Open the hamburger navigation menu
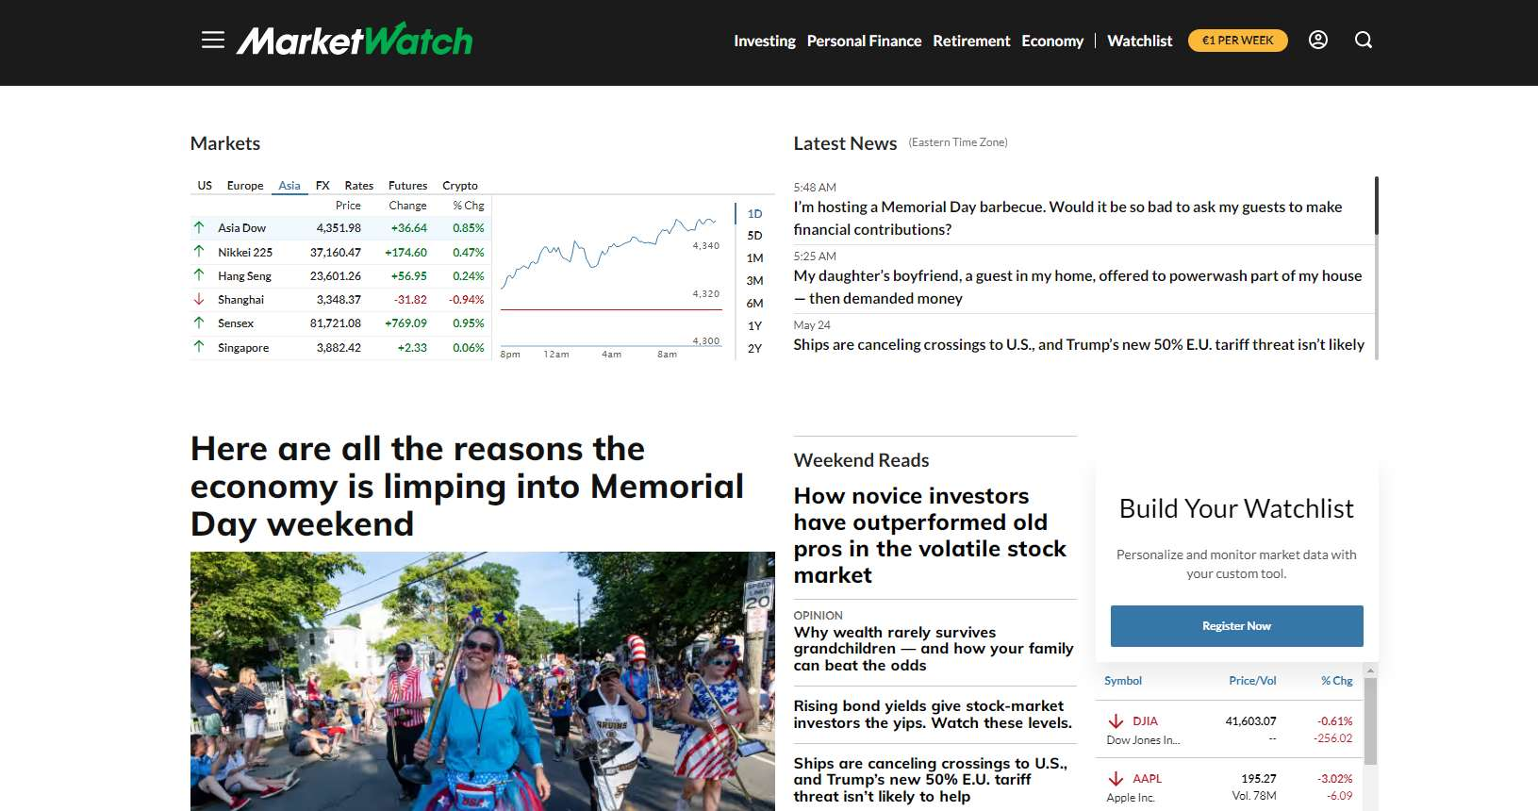The height and width of the screenshot is (811, 1538). (213, 40)
